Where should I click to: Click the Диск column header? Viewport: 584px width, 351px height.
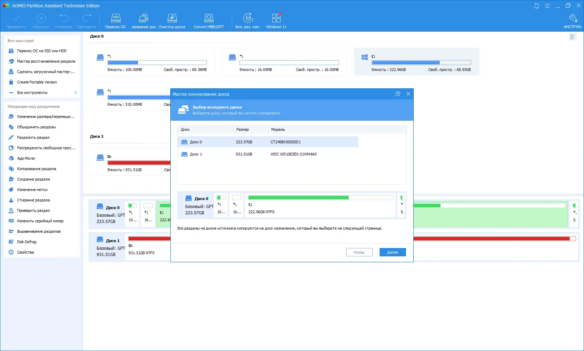(x=205, y=129)
